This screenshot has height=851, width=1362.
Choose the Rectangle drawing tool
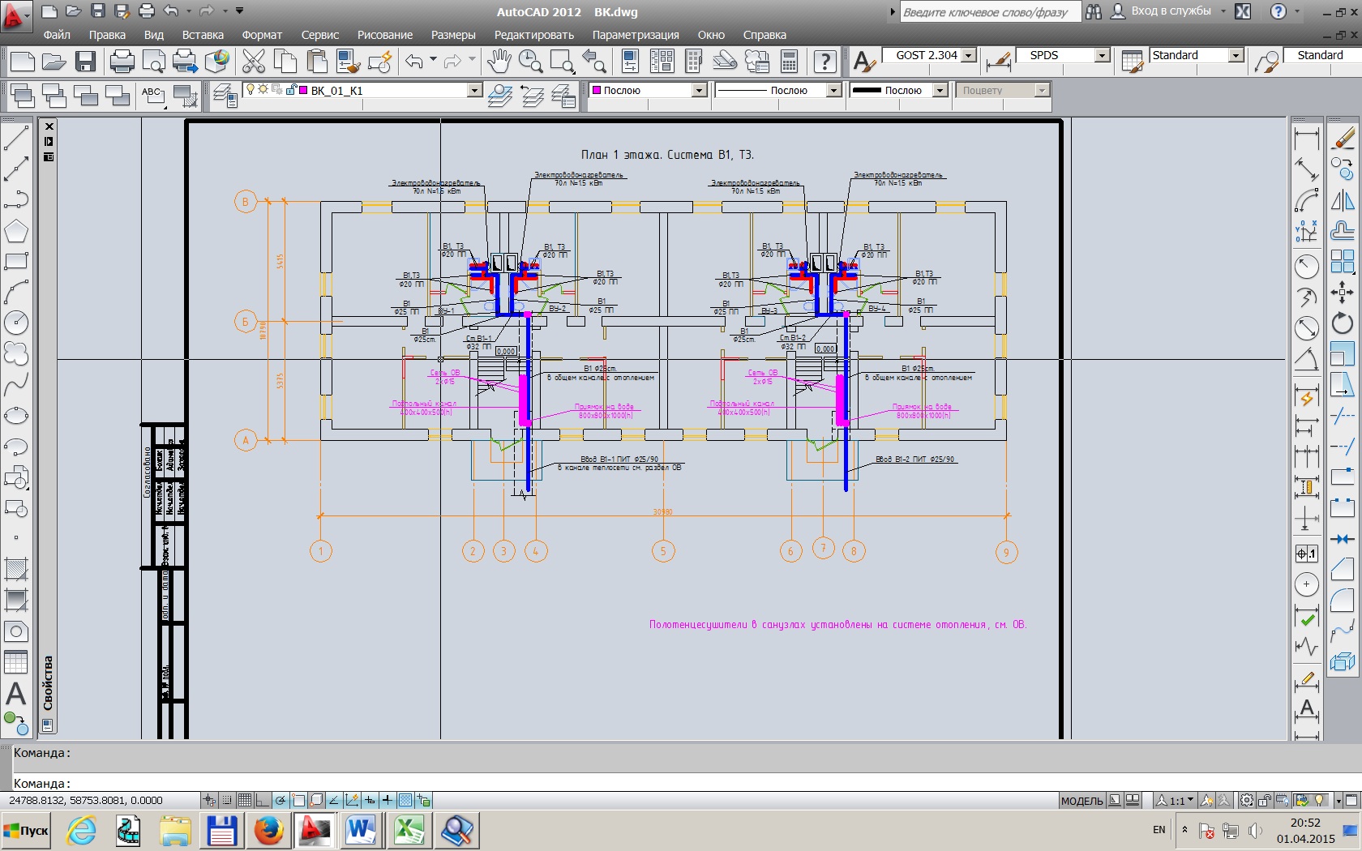pos(16,261)
